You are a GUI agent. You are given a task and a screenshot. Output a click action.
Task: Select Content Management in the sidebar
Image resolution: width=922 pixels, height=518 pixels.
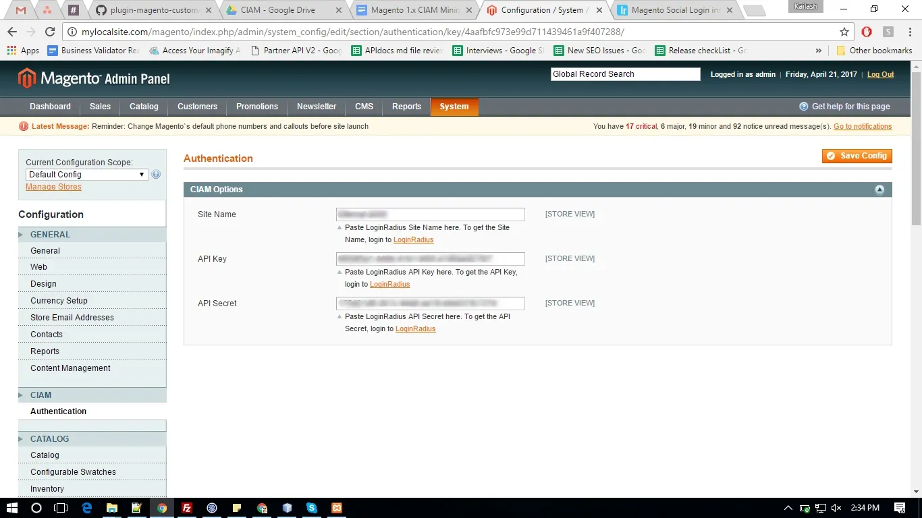pyautogui.click(x=70, y=368)
